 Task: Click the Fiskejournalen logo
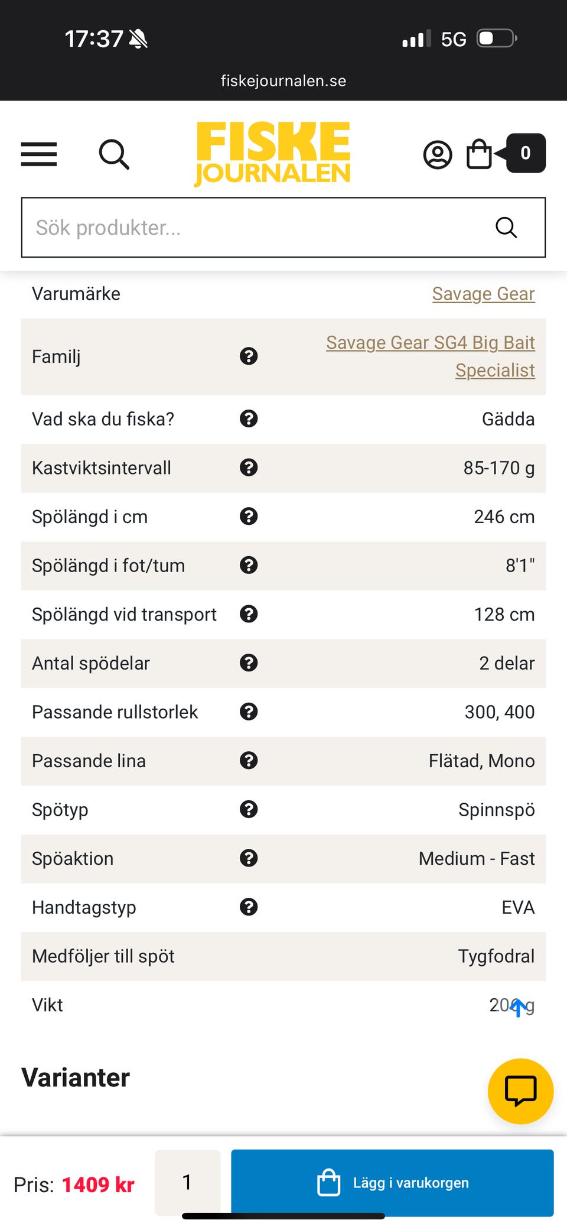273,153
